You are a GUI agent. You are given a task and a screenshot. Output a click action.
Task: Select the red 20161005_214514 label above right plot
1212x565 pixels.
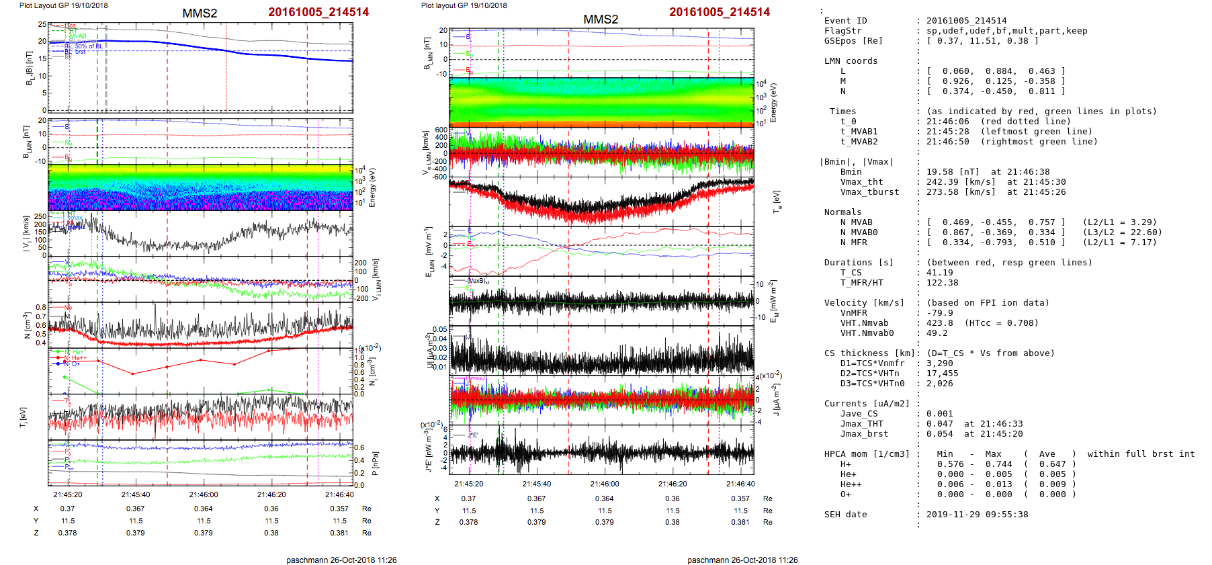[x=719, y=12]
